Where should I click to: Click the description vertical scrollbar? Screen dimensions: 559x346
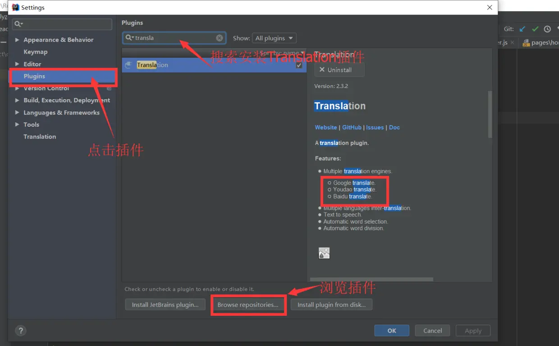pyautogui.click(x=490, y=114)
